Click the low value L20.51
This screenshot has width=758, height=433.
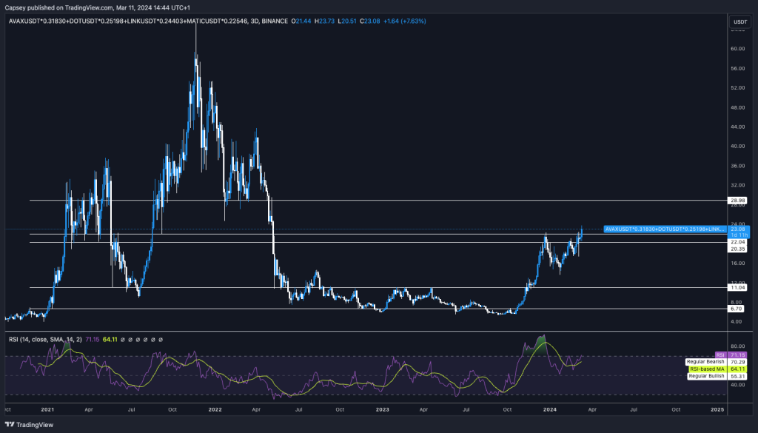[x=346, y=21]
